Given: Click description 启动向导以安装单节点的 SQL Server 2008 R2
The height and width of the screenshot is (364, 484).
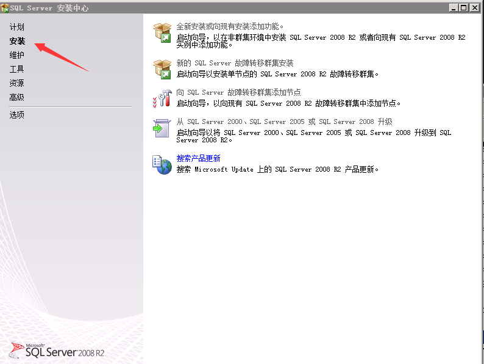Looking at the screenshot, I should (277, 74).
